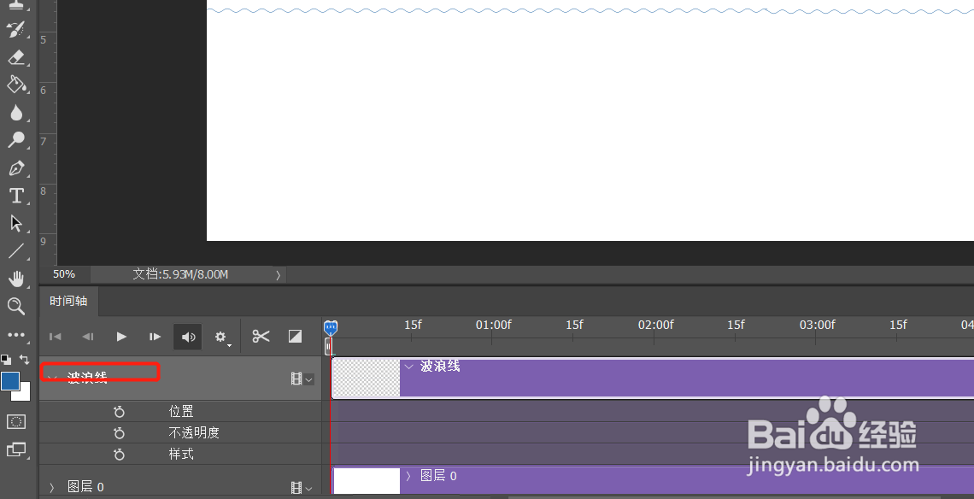Select the Path Selection arrow tool

coord(16,223)
